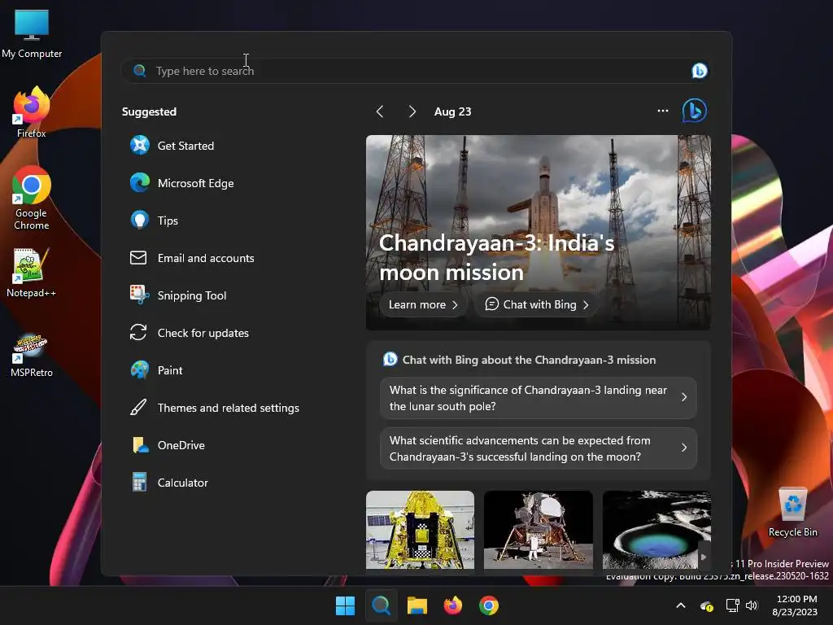
Task: Click the OneDrive warning tray icon
Action: click(707, 605)
